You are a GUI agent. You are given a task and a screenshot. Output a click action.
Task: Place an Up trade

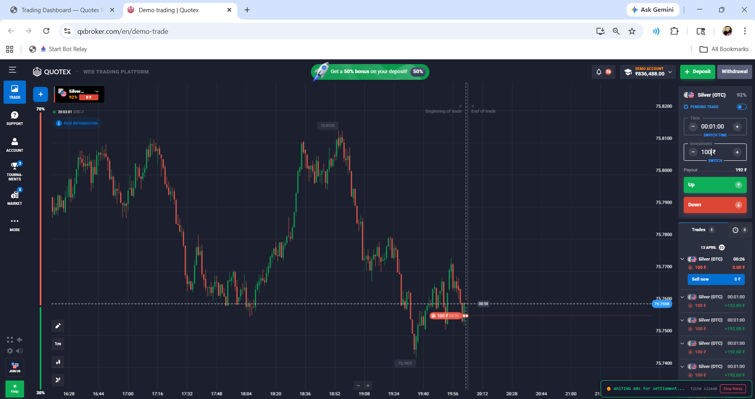715,185
